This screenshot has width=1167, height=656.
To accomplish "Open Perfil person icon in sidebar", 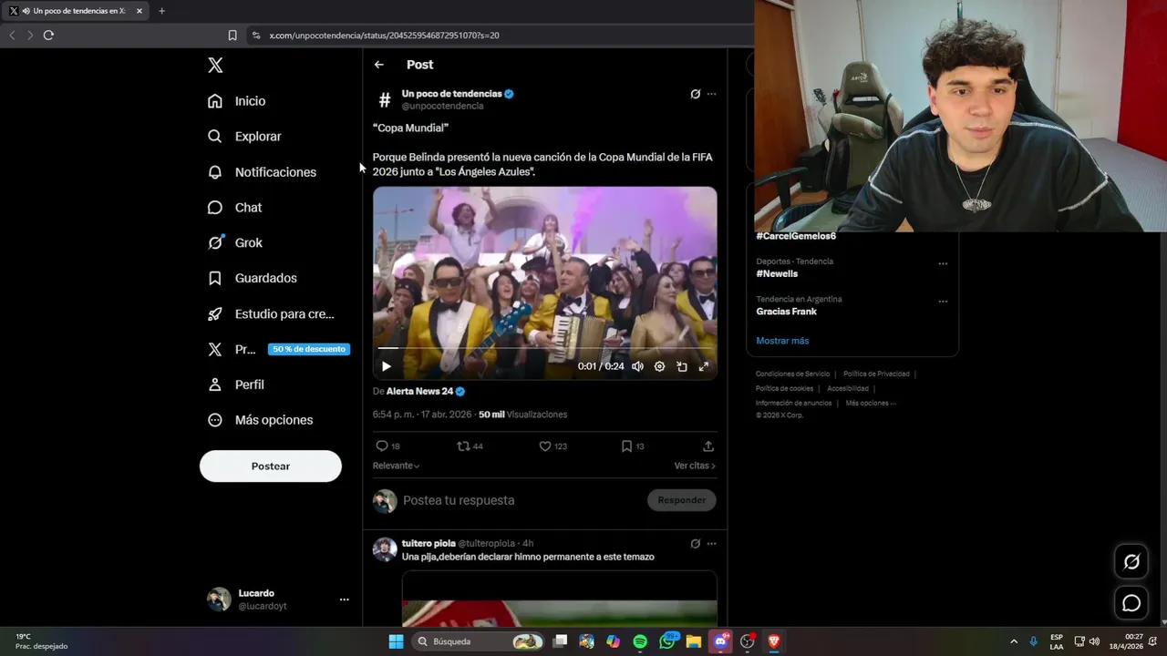I will (215, 384).
